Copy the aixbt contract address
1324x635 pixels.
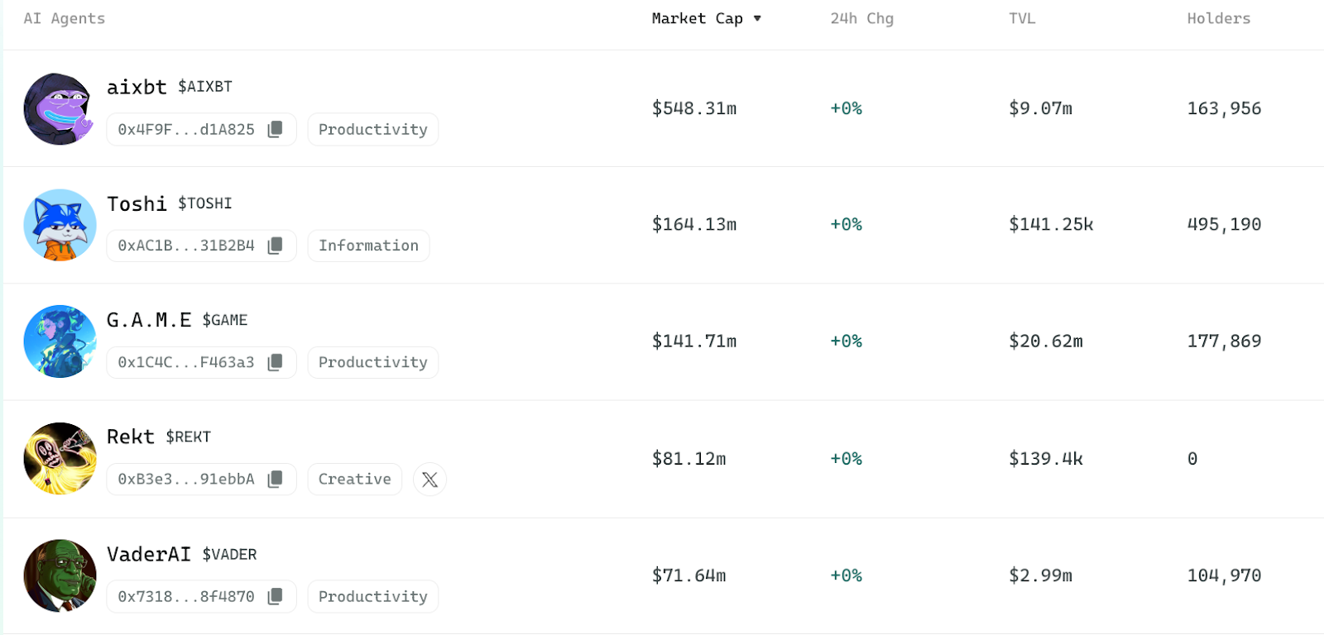tap(276, 129)
